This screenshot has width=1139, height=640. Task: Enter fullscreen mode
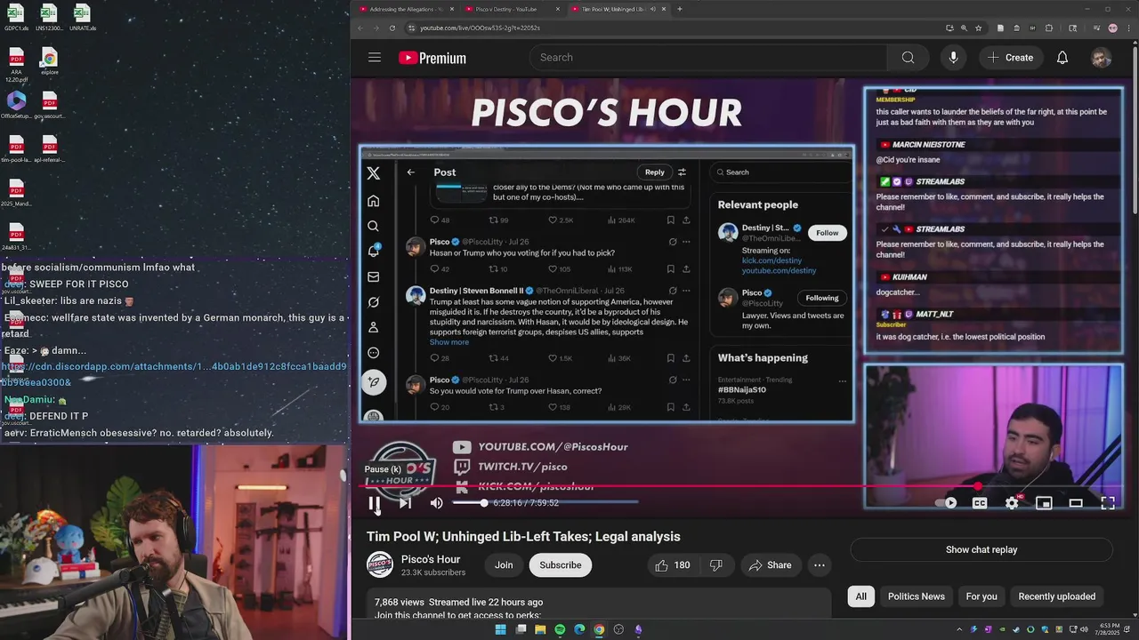coord(1108,503)
